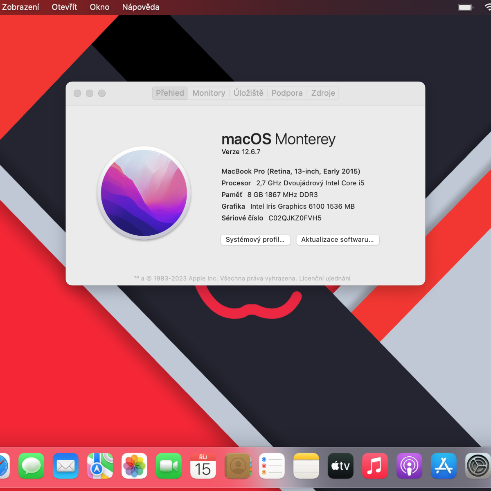Screen dimensions: 491x491
Task: Open the Nápověda menu
Action: [141, 7]
